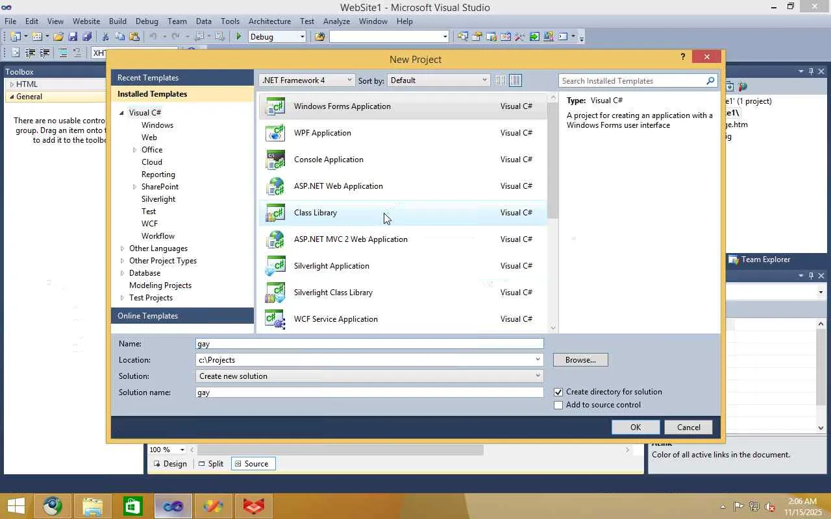831x519 pixels.
Task: Click OK in the New Project dialog
Action: pyautogui.click(x=636, y=428)
